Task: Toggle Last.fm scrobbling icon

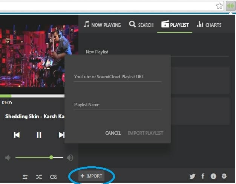Action: [x=53, y=177]
